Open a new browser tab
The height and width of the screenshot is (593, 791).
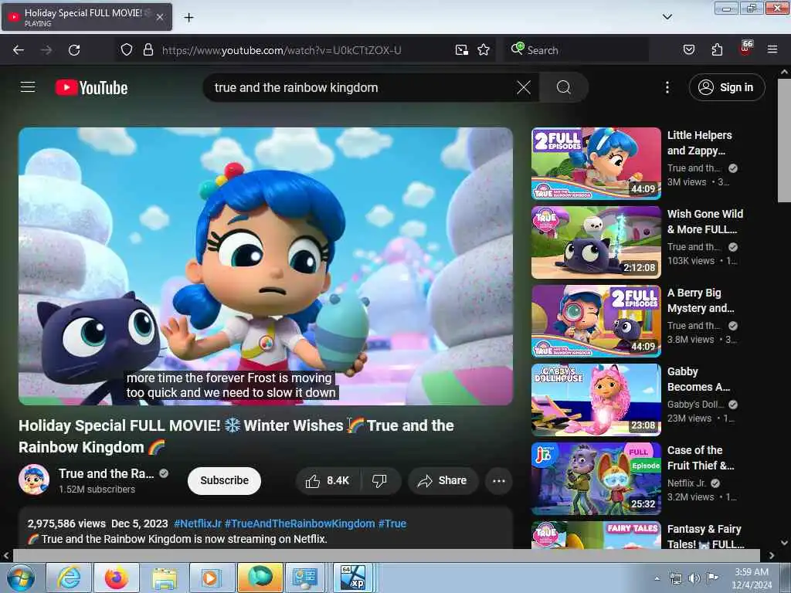point(188,18)
